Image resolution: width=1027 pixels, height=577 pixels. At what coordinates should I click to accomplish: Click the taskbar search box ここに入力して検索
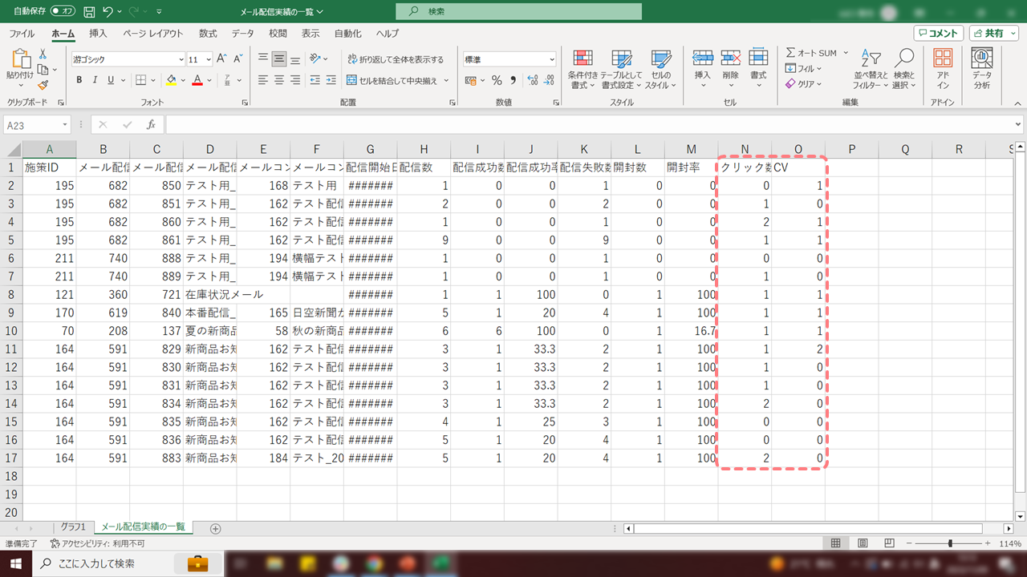(128, 563)
